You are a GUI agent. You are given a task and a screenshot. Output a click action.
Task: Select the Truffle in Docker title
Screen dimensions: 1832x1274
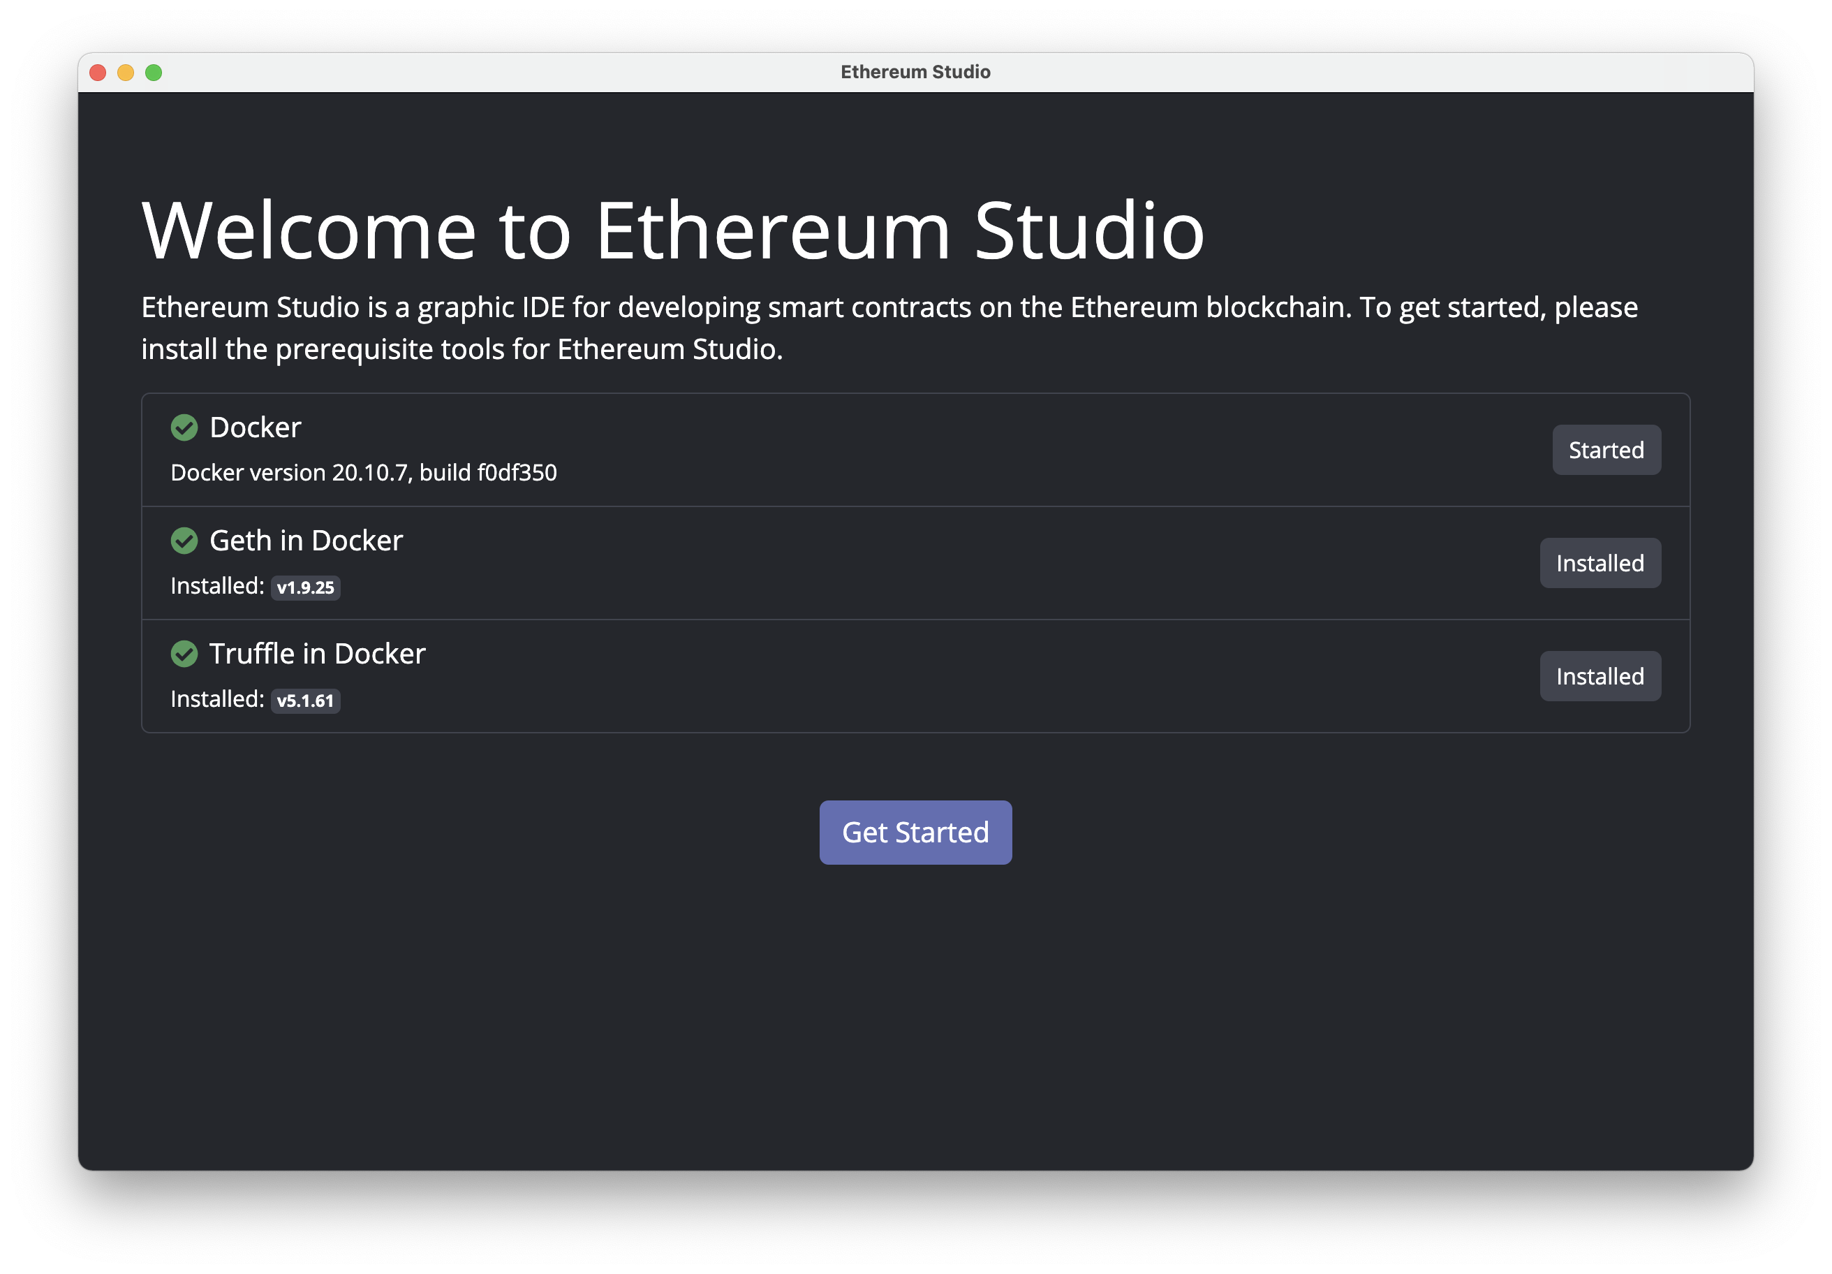pos(317,654)
